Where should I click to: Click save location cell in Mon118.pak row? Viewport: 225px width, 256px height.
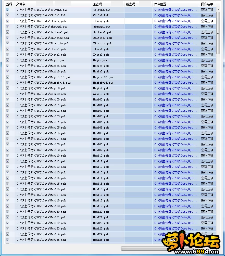pos(176,200)
